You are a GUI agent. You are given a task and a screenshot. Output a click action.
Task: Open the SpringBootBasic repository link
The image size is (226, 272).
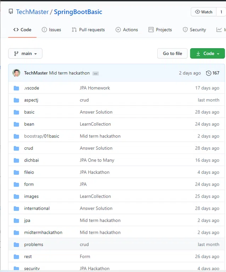click(x=78, y=12)
